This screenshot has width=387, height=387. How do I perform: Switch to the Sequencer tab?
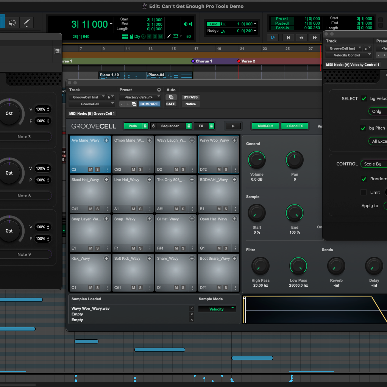pos(170,126)
